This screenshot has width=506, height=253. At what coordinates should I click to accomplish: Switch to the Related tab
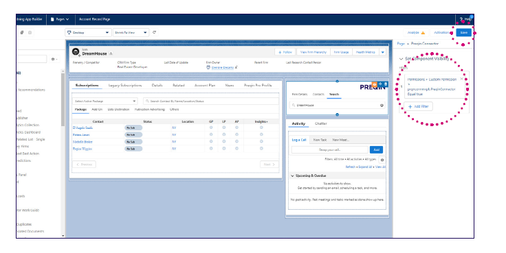coord(178,85)
